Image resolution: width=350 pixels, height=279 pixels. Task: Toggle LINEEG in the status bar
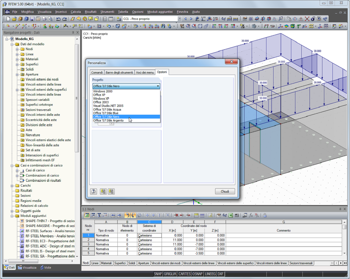click(x=210, y=274)
